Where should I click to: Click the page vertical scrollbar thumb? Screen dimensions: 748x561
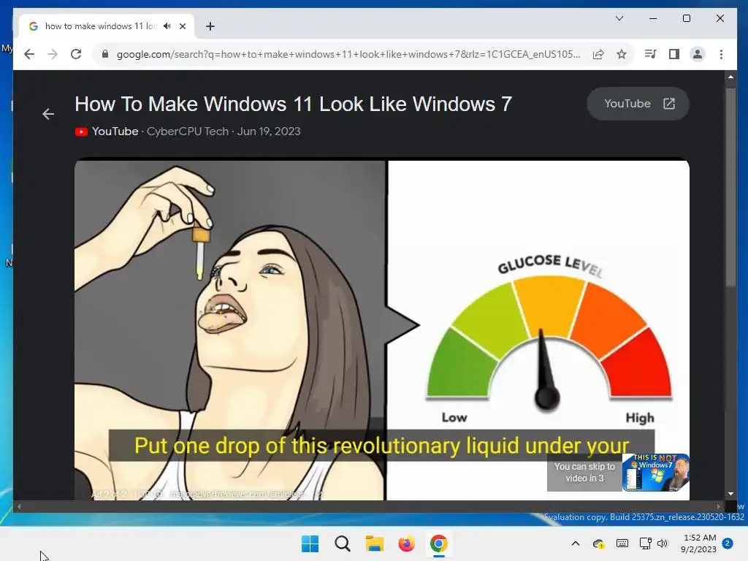[x=730, y=188]
